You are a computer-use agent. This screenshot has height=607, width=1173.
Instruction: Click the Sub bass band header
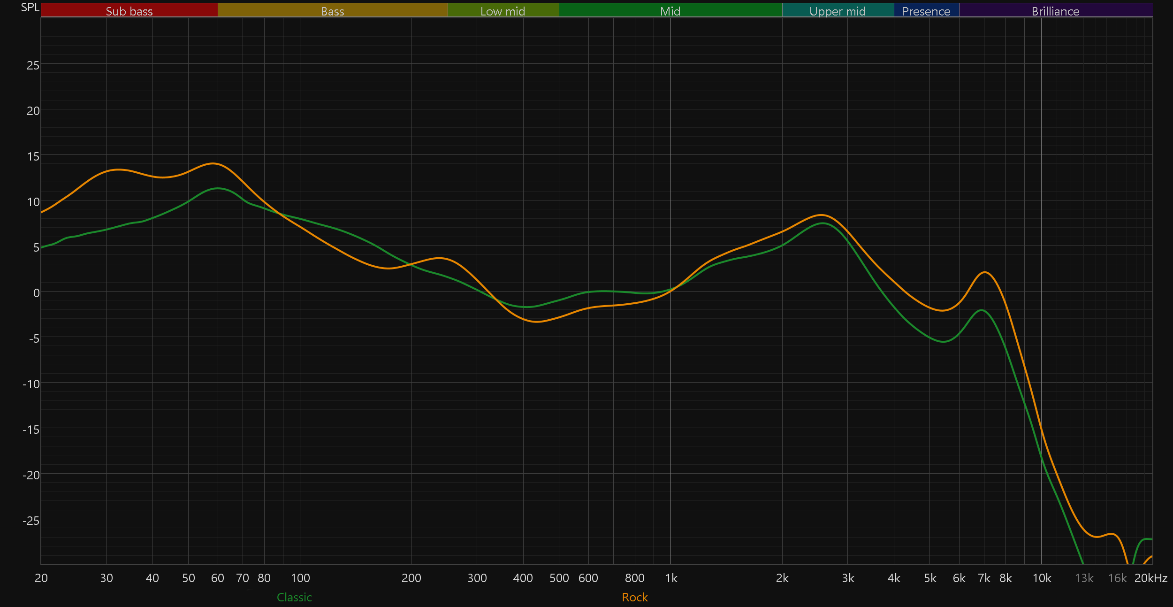129,10
